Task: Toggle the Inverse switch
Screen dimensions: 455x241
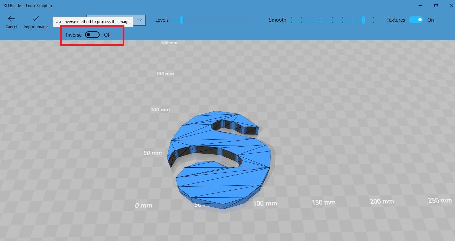Action: tap(92, 35)
